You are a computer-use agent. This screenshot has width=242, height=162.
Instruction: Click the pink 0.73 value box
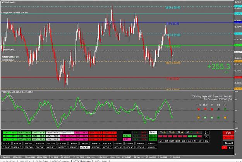[127, 139]
